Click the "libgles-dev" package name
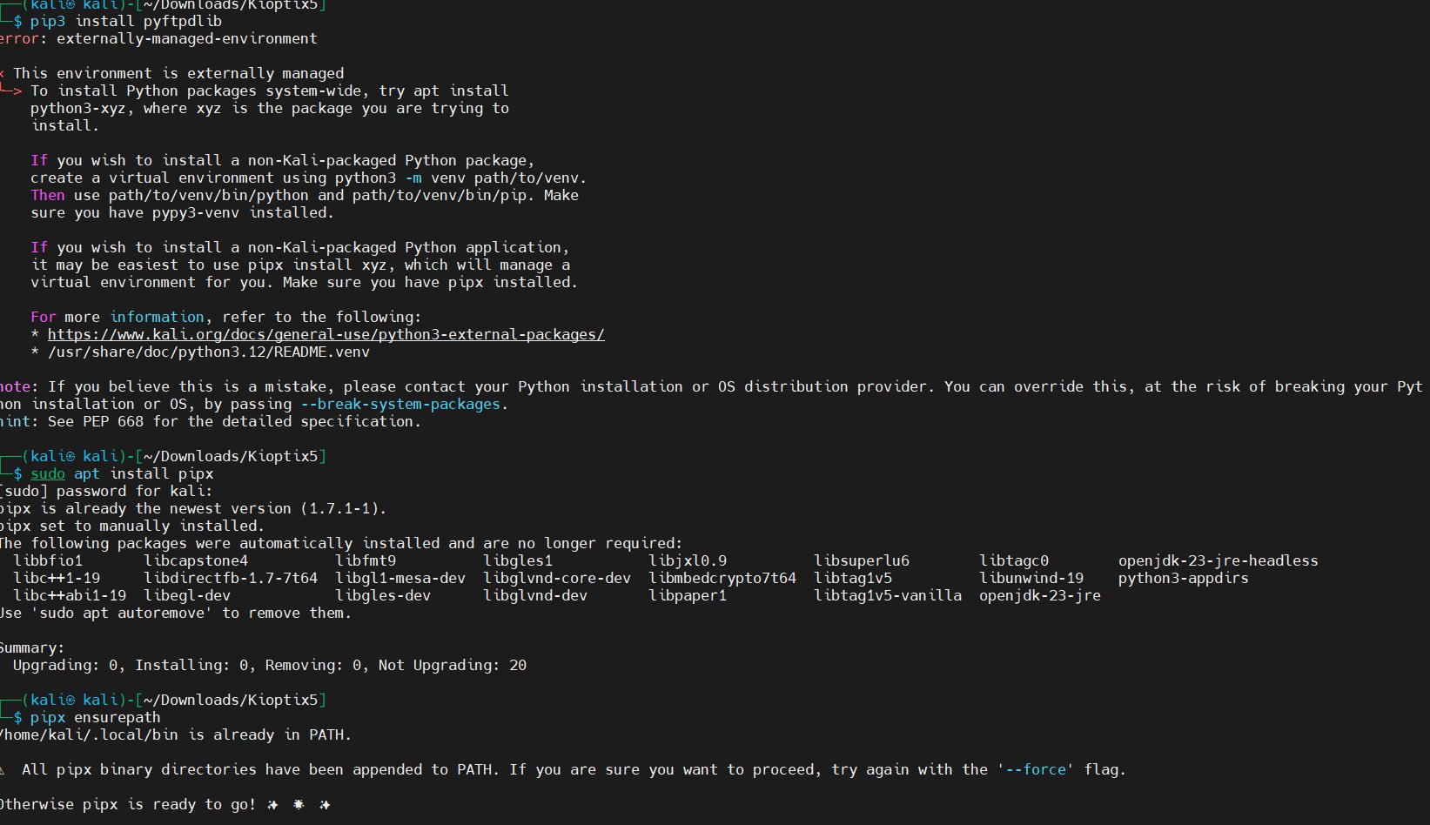The width and height of the screenshot is (1430, 825). [383, 595]
